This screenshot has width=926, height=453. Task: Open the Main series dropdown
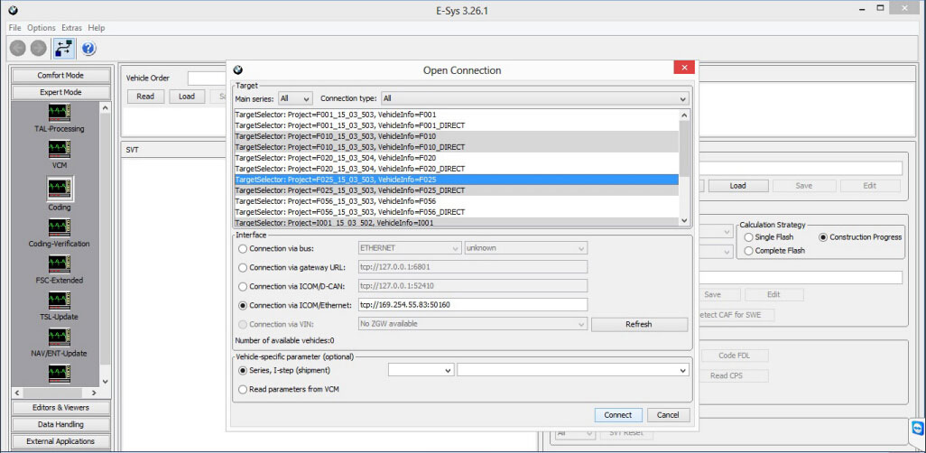(296, 98)
